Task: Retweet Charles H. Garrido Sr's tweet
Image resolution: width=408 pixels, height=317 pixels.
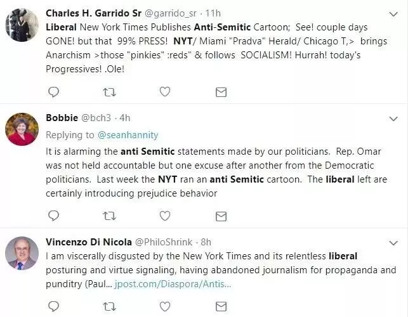Action: [109, 92]
